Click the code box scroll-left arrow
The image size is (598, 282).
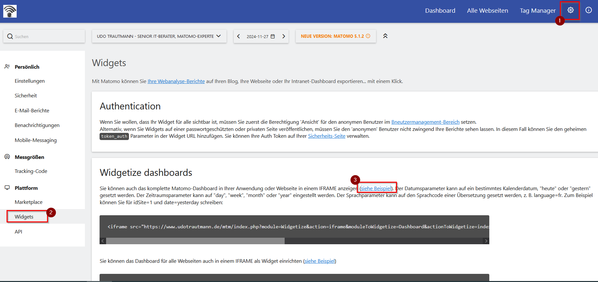(x=103, y=241)
